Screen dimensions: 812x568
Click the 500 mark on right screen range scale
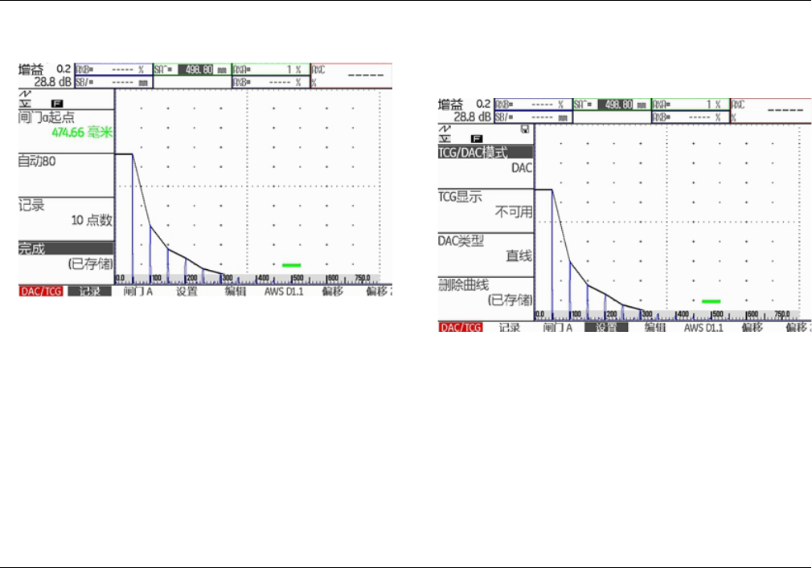(x=717, y=314)
